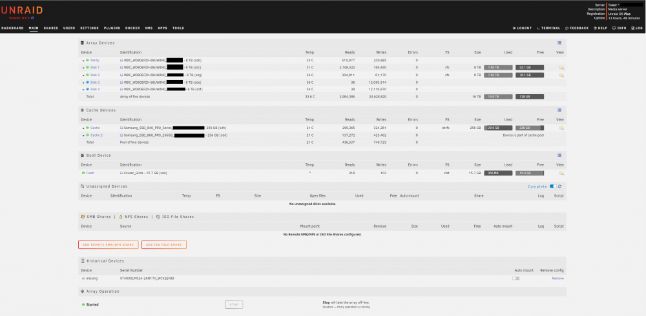Open the Dashboard menu
Screen dimensions: 646x316
[12, 28]
